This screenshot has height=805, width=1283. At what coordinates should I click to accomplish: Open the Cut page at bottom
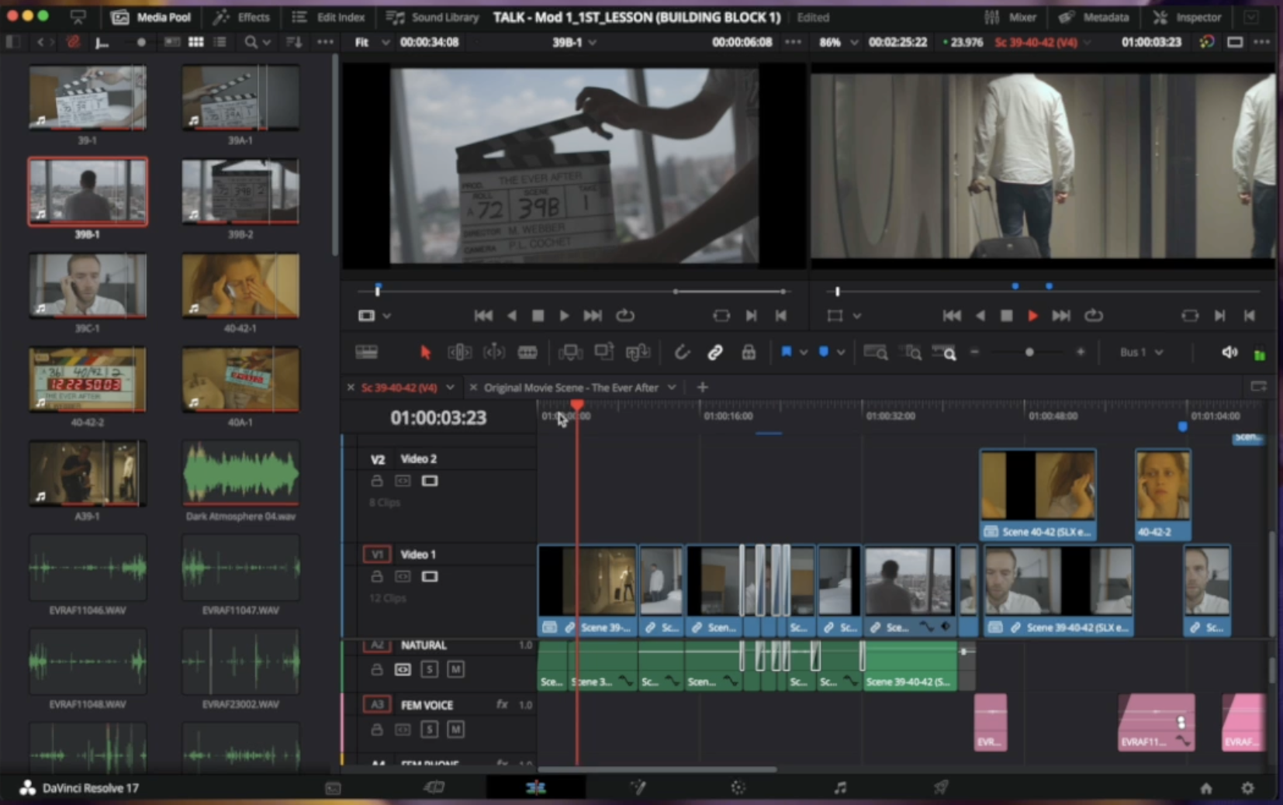434,788
